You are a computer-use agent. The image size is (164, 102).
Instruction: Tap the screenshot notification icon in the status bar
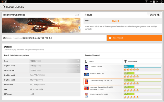[x=5, y=2]
